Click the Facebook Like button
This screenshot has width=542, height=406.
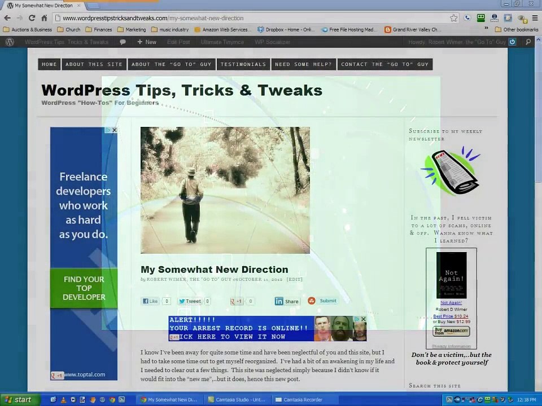pyautogui.click(x=150, y=301)
